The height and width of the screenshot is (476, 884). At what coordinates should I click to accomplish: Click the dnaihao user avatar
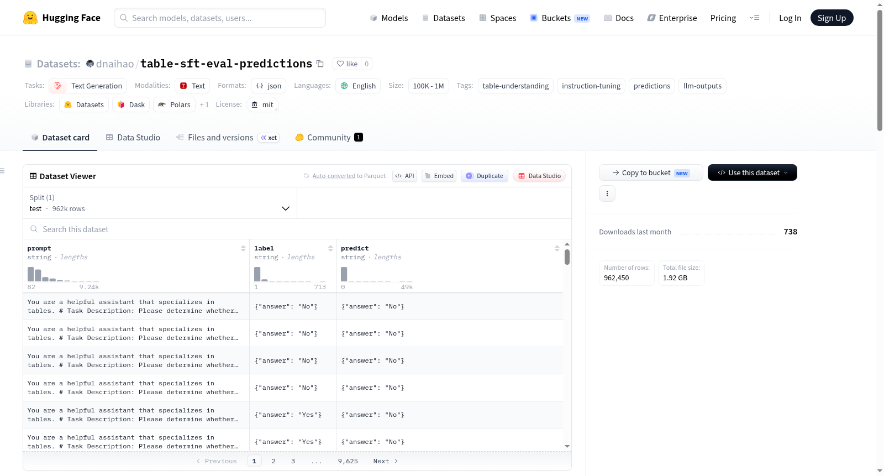90,64
